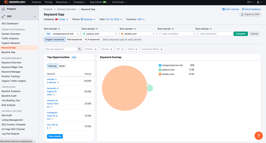Image resolution: width=266 pixels, height=143 pixels.
Task: Open the Features menu
Action: tap(36, 2)
